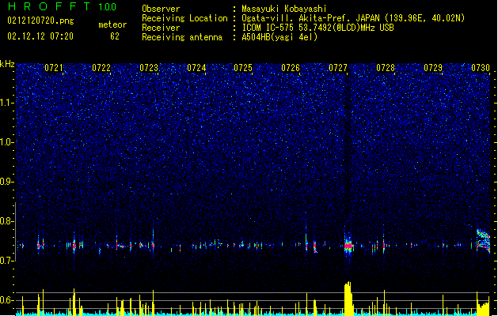
Task: Click the 0727 time marker
Action: [x=338, y=68]
